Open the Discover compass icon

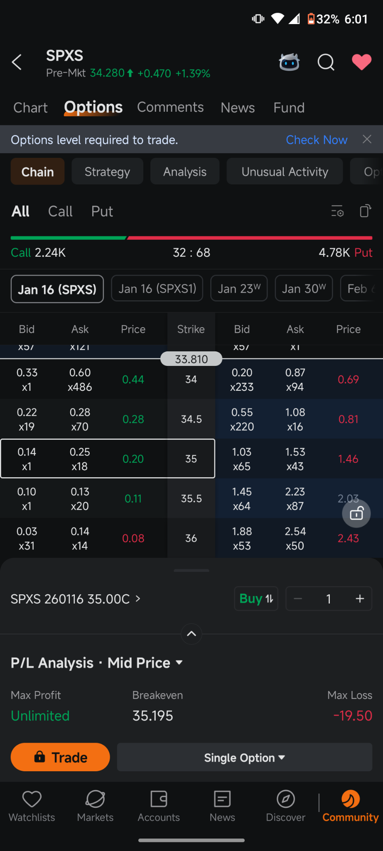click(286, 799)
